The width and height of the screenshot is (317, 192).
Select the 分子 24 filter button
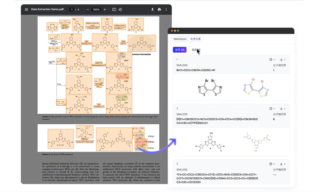(x=179, y=50)
